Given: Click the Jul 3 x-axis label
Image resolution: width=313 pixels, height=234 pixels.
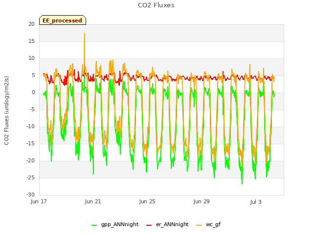Looking at the screenshot, I should 256,202.
